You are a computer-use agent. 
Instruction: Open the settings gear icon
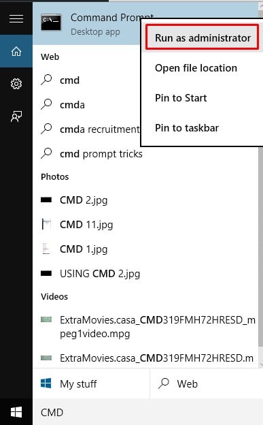(16, 84)
